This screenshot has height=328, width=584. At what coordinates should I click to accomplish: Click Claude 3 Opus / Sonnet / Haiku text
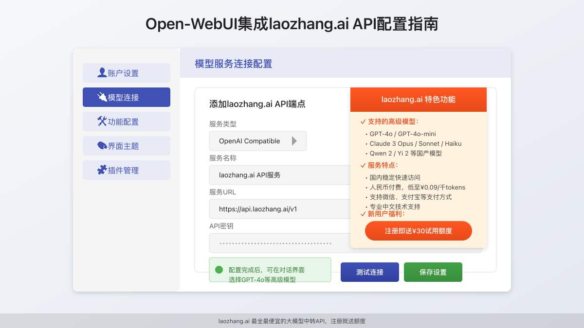(x=416, y=143)
